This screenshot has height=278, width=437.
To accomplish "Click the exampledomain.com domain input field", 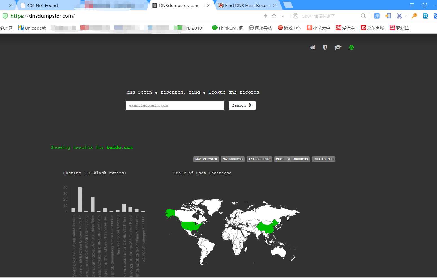I will 175,105.
